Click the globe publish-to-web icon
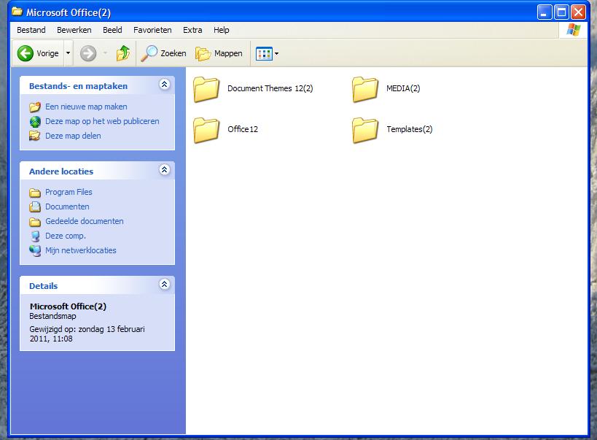The height and width of the screenshot is (440, 597). pyautogui.click(x=35, y=122)
